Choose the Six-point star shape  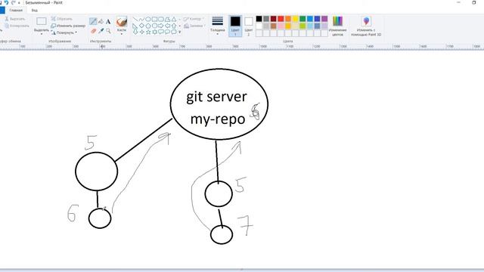[154, 32]
